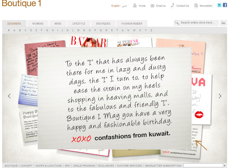
Task: Click the search magnifier icon
Action: [177, 23]
